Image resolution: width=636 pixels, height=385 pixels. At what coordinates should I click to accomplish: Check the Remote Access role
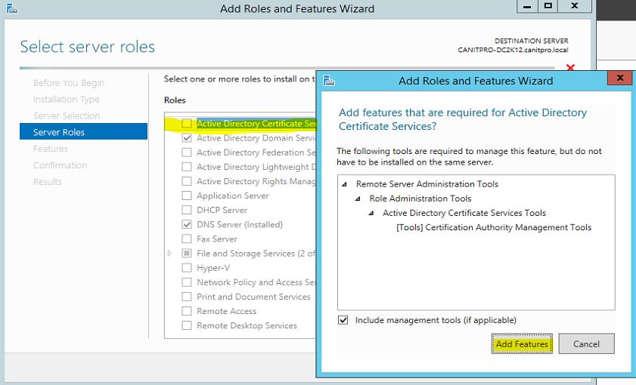tap(187, 311)
